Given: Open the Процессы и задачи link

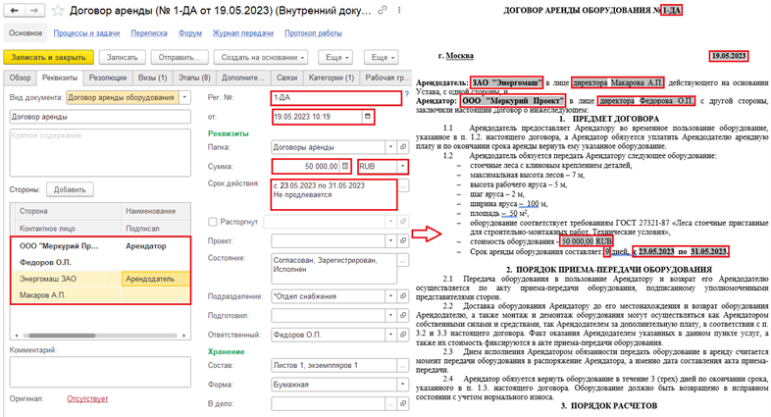Looking at the screenshot, I should pyautogui.click(x=86, y=33).
